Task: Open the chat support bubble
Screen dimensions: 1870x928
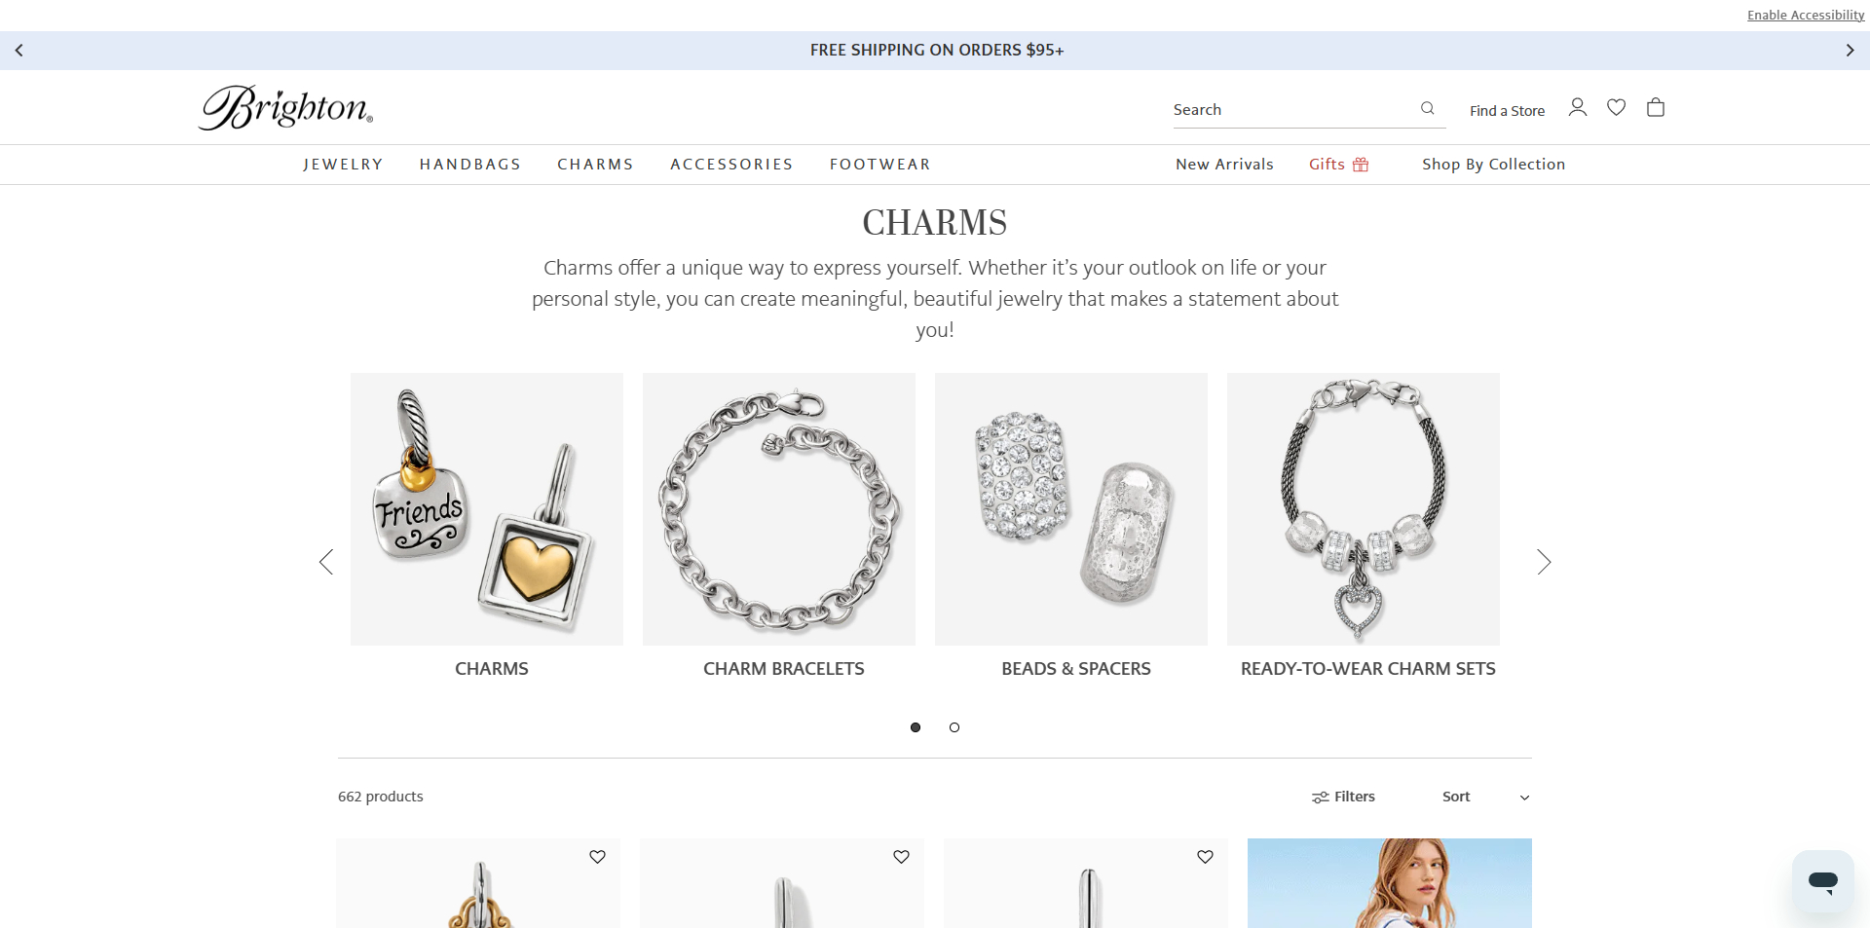Action: [1823, 881]
